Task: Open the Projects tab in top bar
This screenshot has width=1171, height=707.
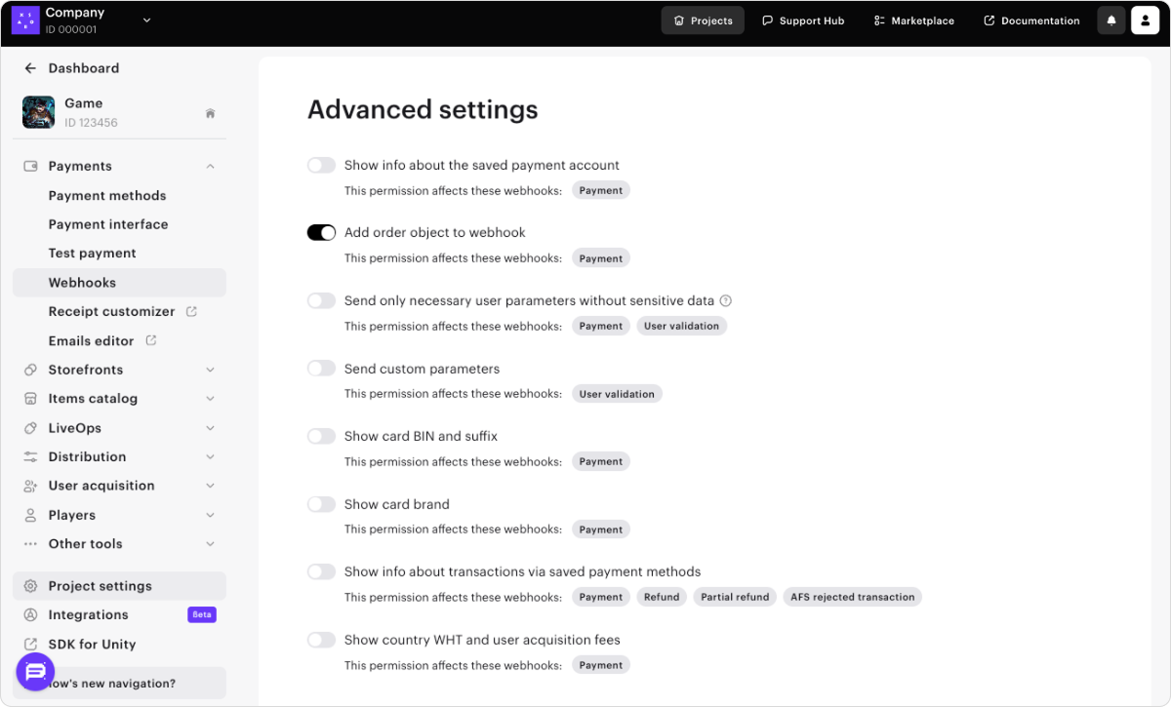Action: 703,20
